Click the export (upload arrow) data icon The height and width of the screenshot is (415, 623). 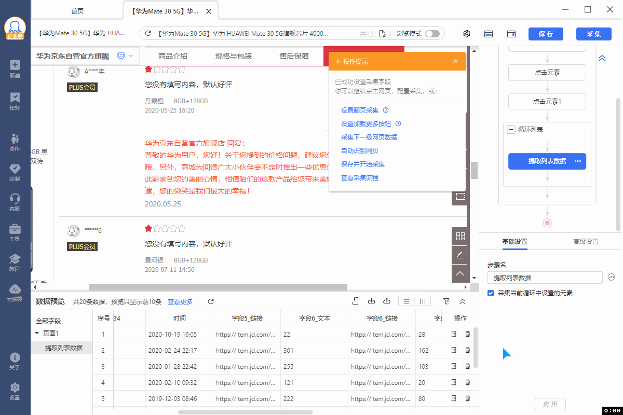387,301
